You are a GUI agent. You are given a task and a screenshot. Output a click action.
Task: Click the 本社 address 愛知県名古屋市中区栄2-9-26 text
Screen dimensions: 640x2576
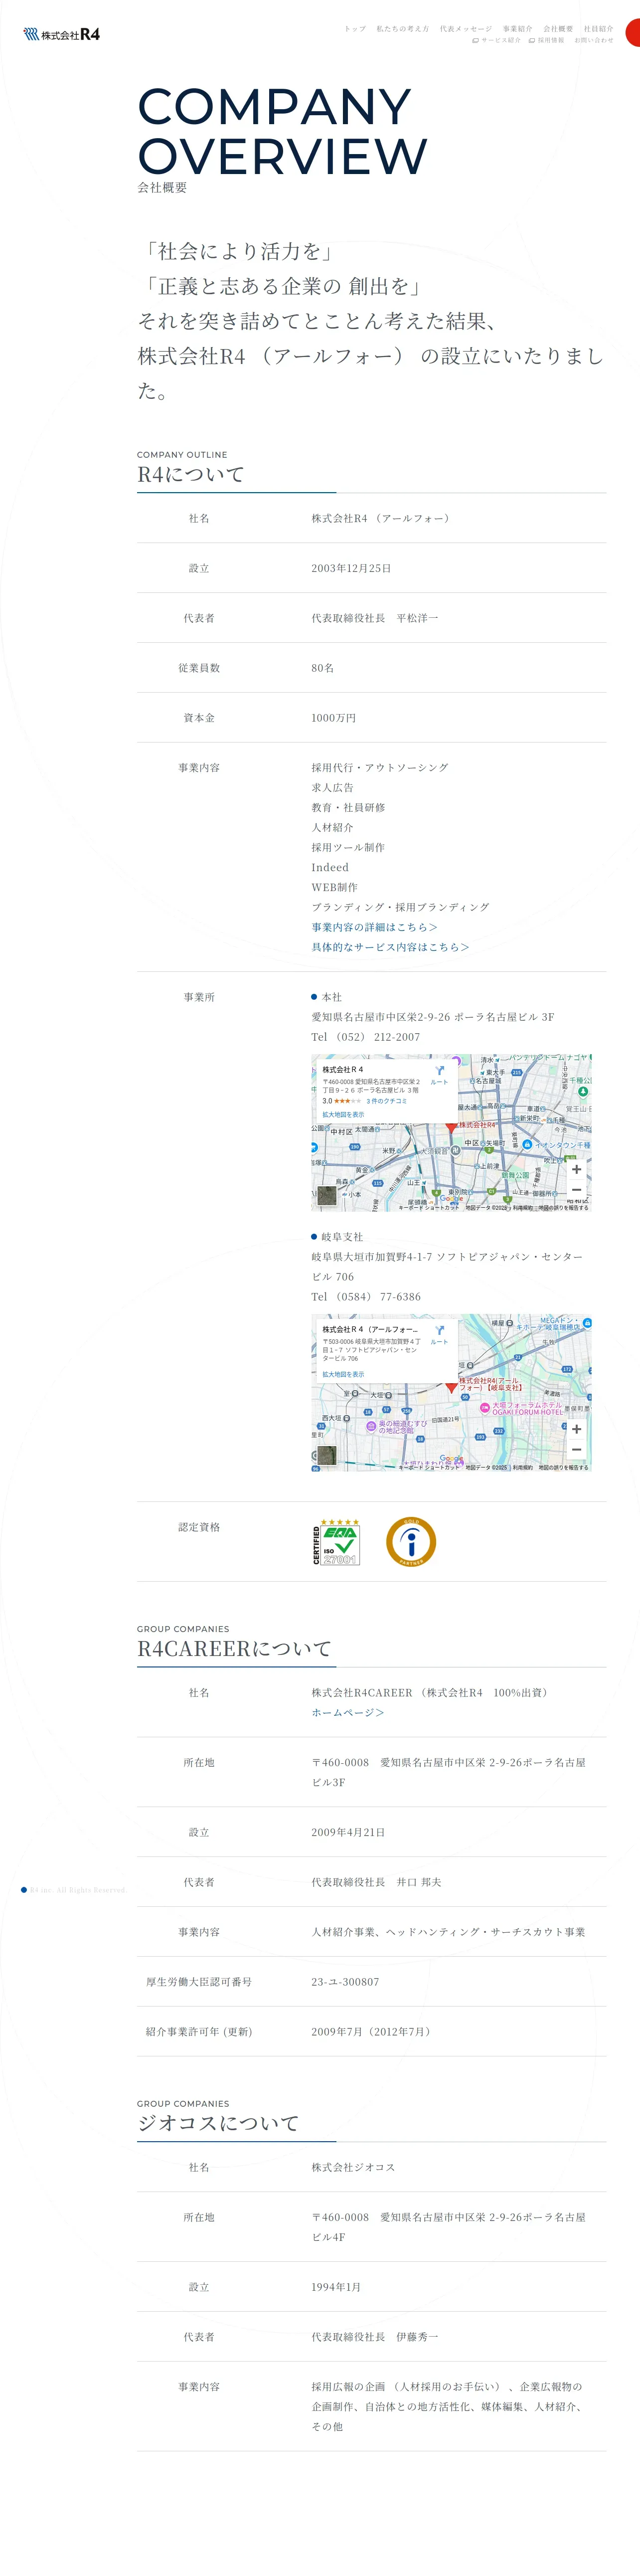click(432, 1017)
